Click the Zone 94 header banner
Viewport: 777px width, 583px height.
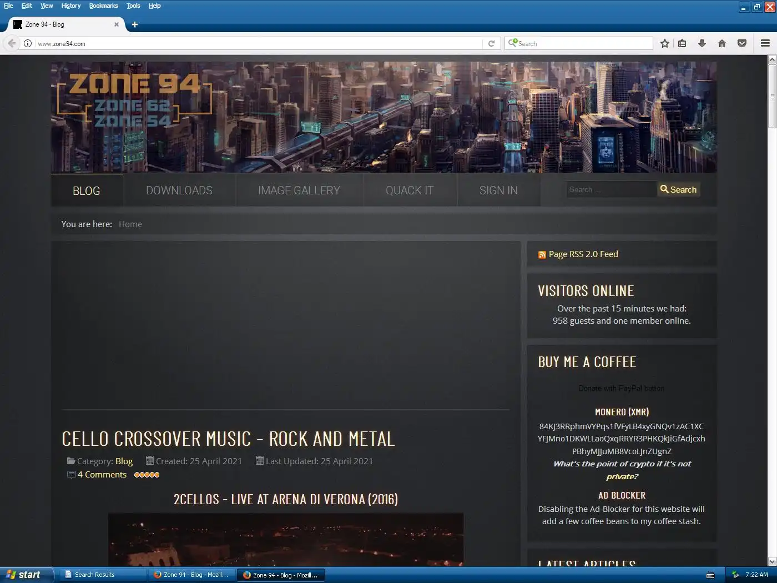384,117
